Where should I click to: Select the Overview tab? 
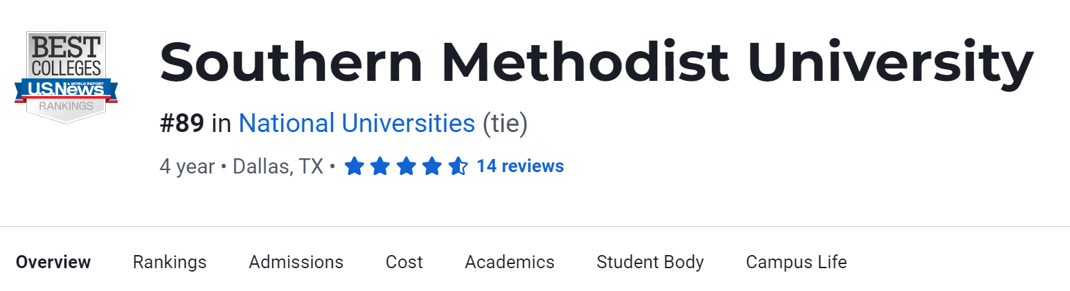tap(53, 263)
